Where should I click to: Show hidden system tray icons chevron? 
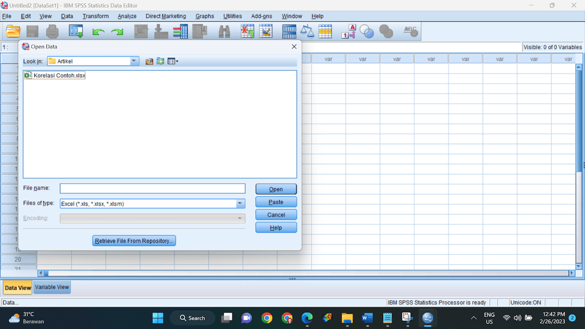(x=473, y=318)
